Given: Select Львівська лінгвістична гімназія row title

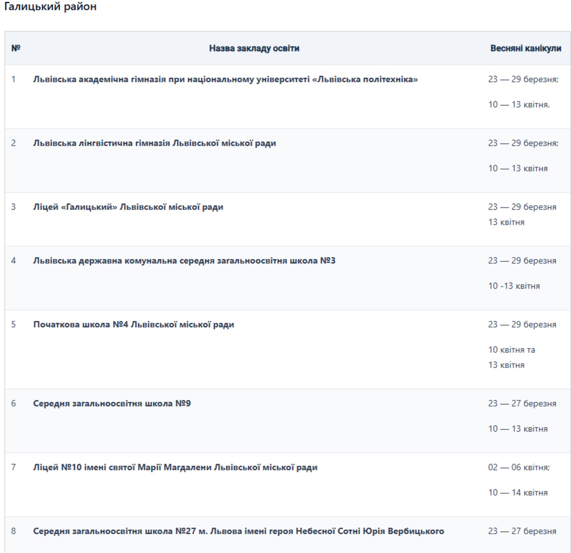Looking at the screenshot, I should click(x=154, y=143).
